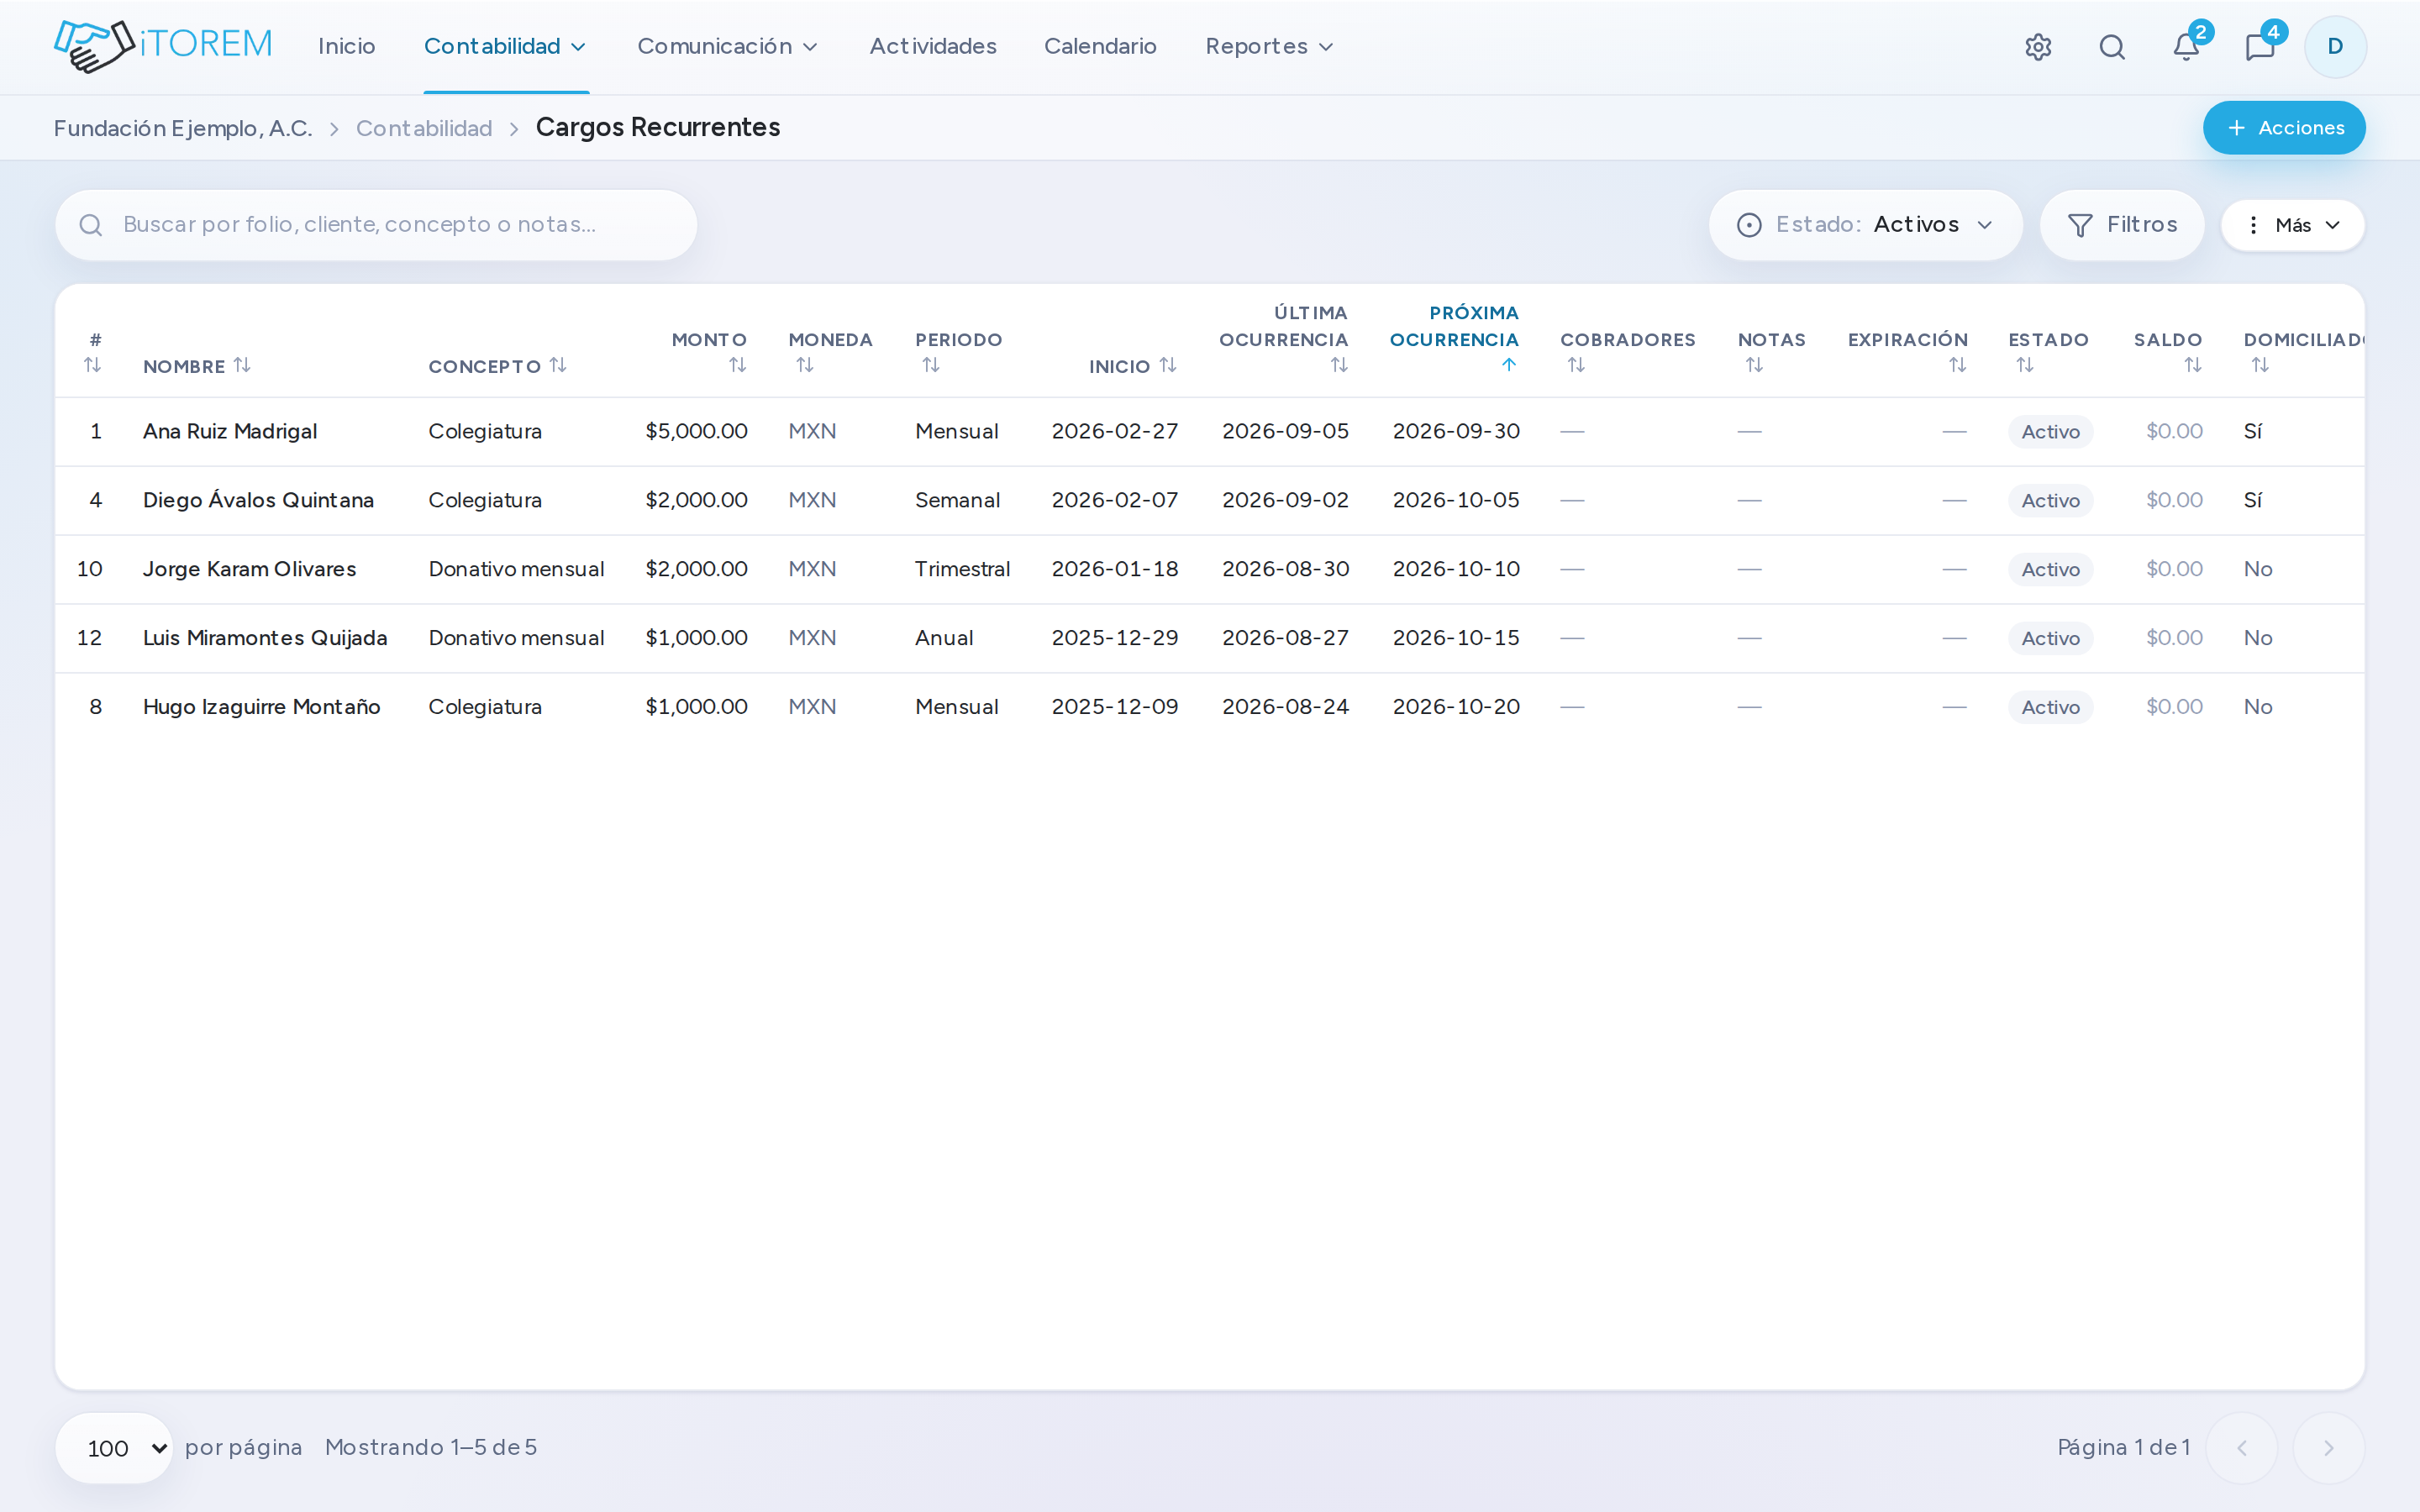
Task: Select the Anual period cell
Action: point(944,639)
